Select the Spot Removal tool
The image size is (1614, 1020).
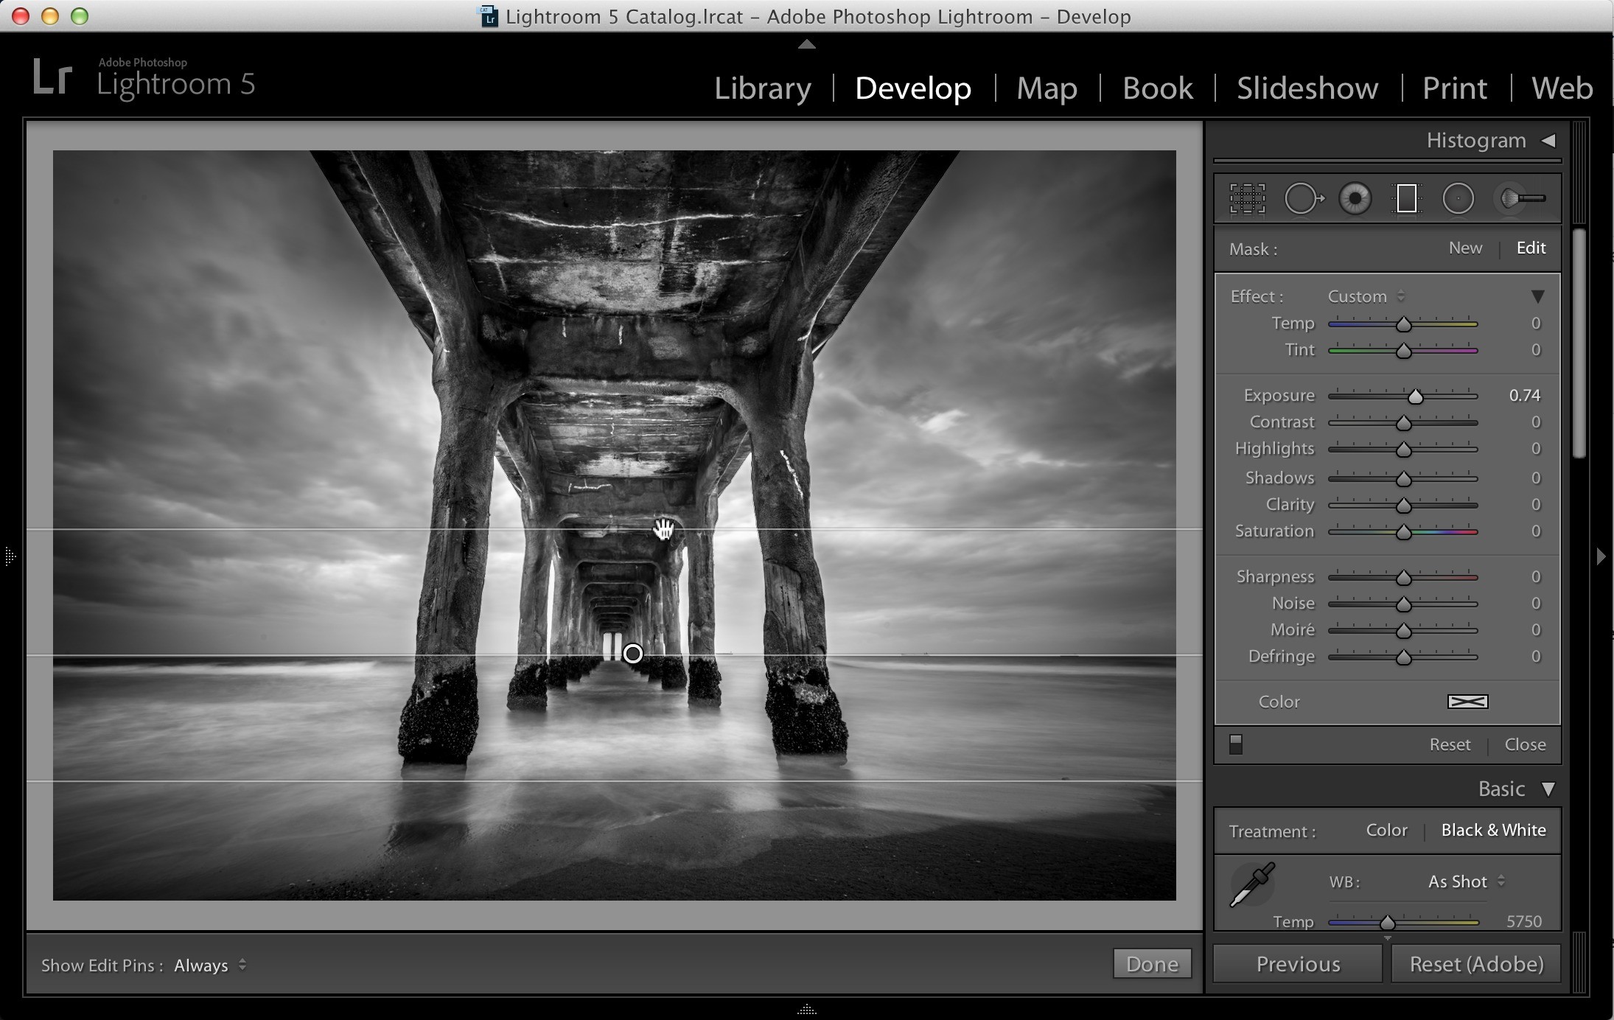click(x=1304, y=199)
